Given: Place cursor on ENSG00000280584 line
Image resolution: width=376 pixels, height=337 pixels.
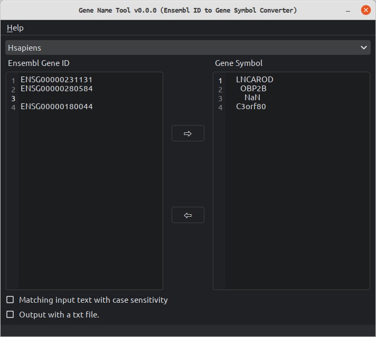Looking at the screenshot, I should pos(57,89).
